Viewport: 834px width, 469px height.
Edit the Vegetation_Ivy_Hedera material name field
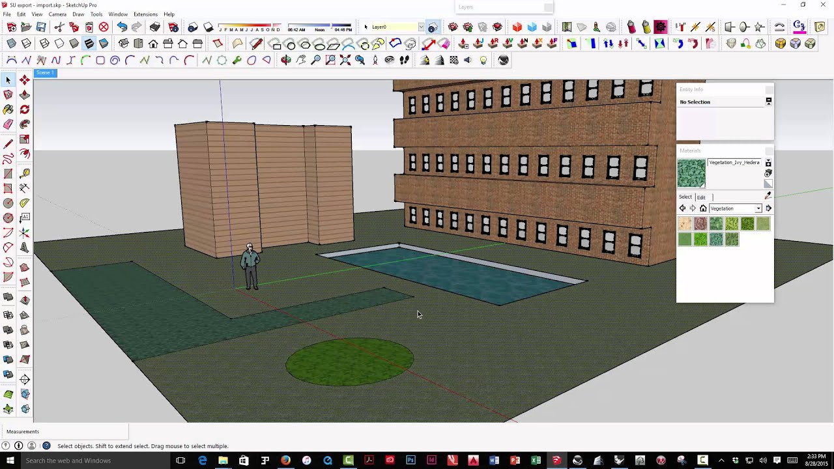[x=734, y=163]
